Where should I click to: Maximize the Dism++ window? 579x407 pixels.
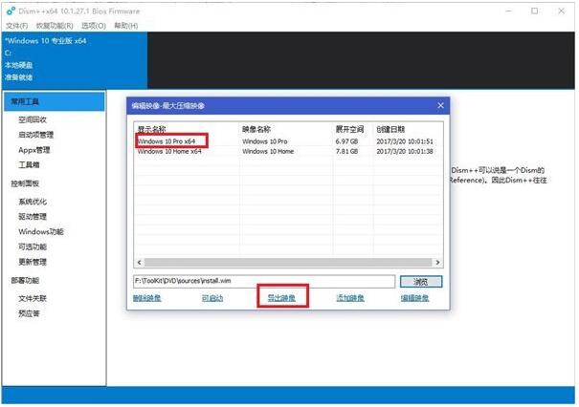coord(535,11)
